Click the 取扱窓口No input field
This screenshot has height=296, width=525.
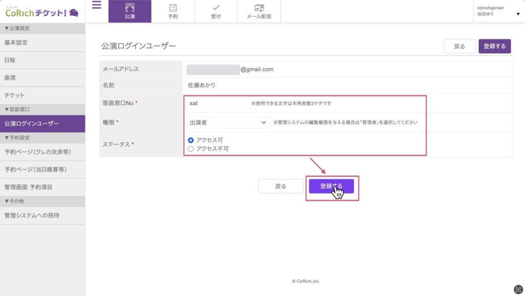[218, 103]
